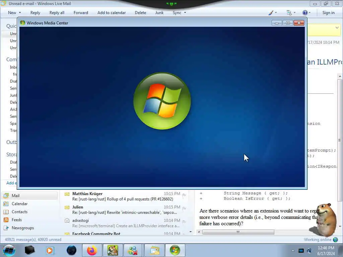Viewport: 343px width, 257px height.
Task: Show hidden system tray icons arrow
Action: click(x=293, y=251)
